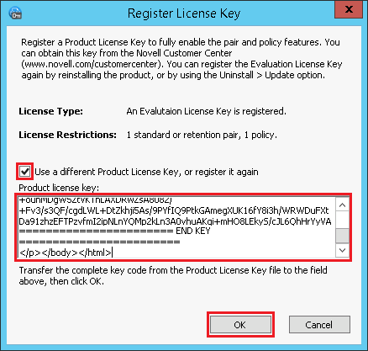
Task: Click the key line starting with +Fv3/s3QF
Action: 174,210
